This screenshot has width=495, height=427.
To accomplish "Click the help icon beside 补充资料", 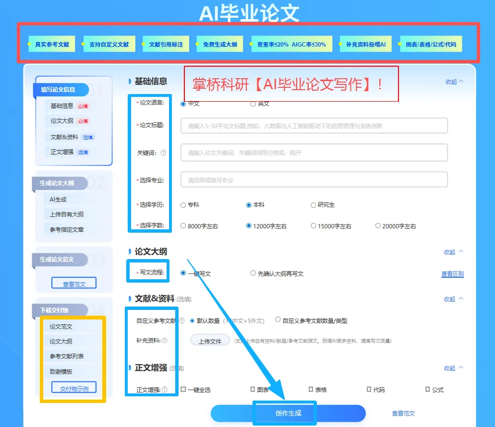I will pos(165,341).
